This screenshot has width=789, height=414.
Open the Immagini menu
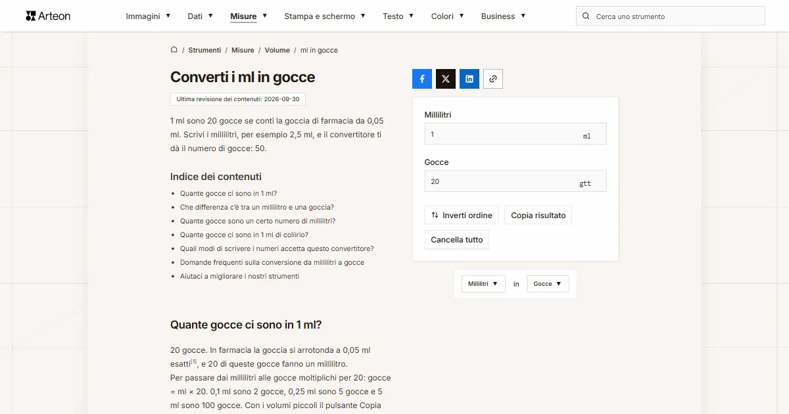point(148,16)
